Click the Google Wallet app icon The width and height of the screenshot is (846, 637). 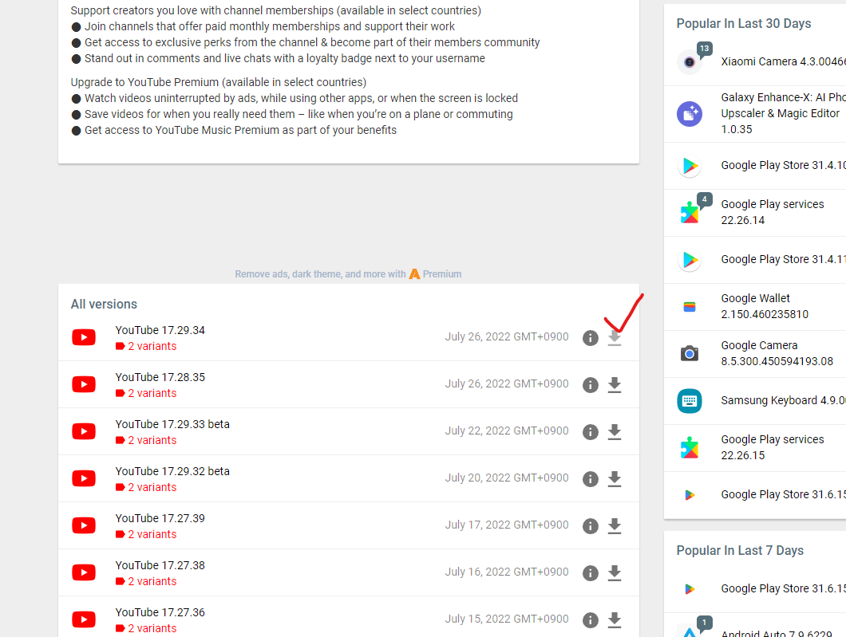[x=690, y=307]
